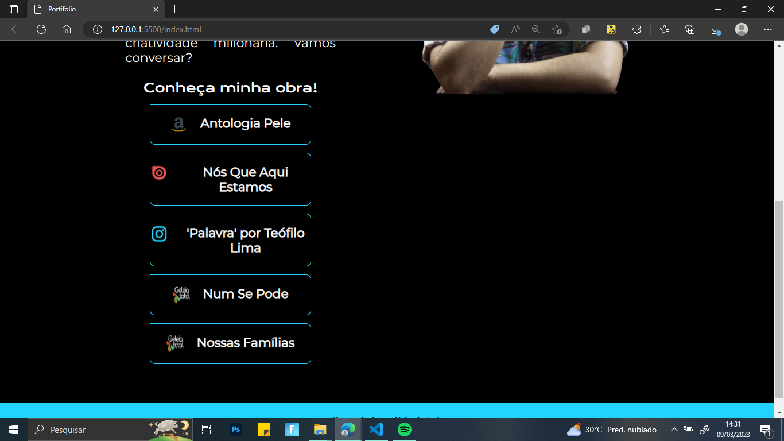784x441 pixels.
Task: Click the Instagram icon
Action: [160, 234]
